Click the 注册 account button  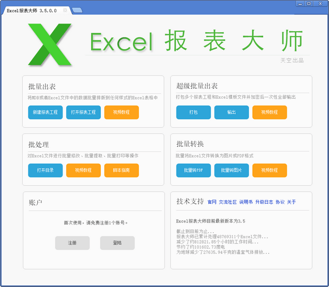click(x=72, y=243)
